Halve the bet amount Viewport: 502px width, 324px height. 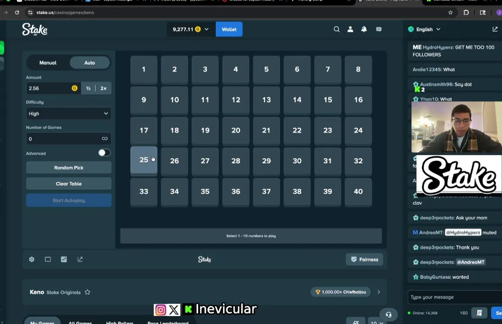tap(88, 88)
